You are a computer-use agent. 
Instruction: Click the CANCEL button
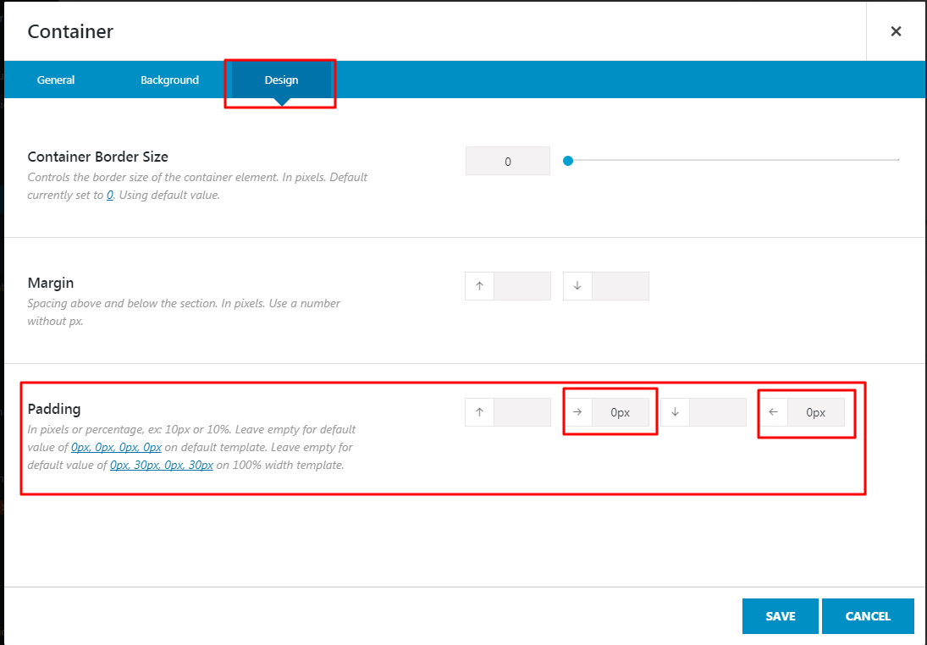(868, 616)
